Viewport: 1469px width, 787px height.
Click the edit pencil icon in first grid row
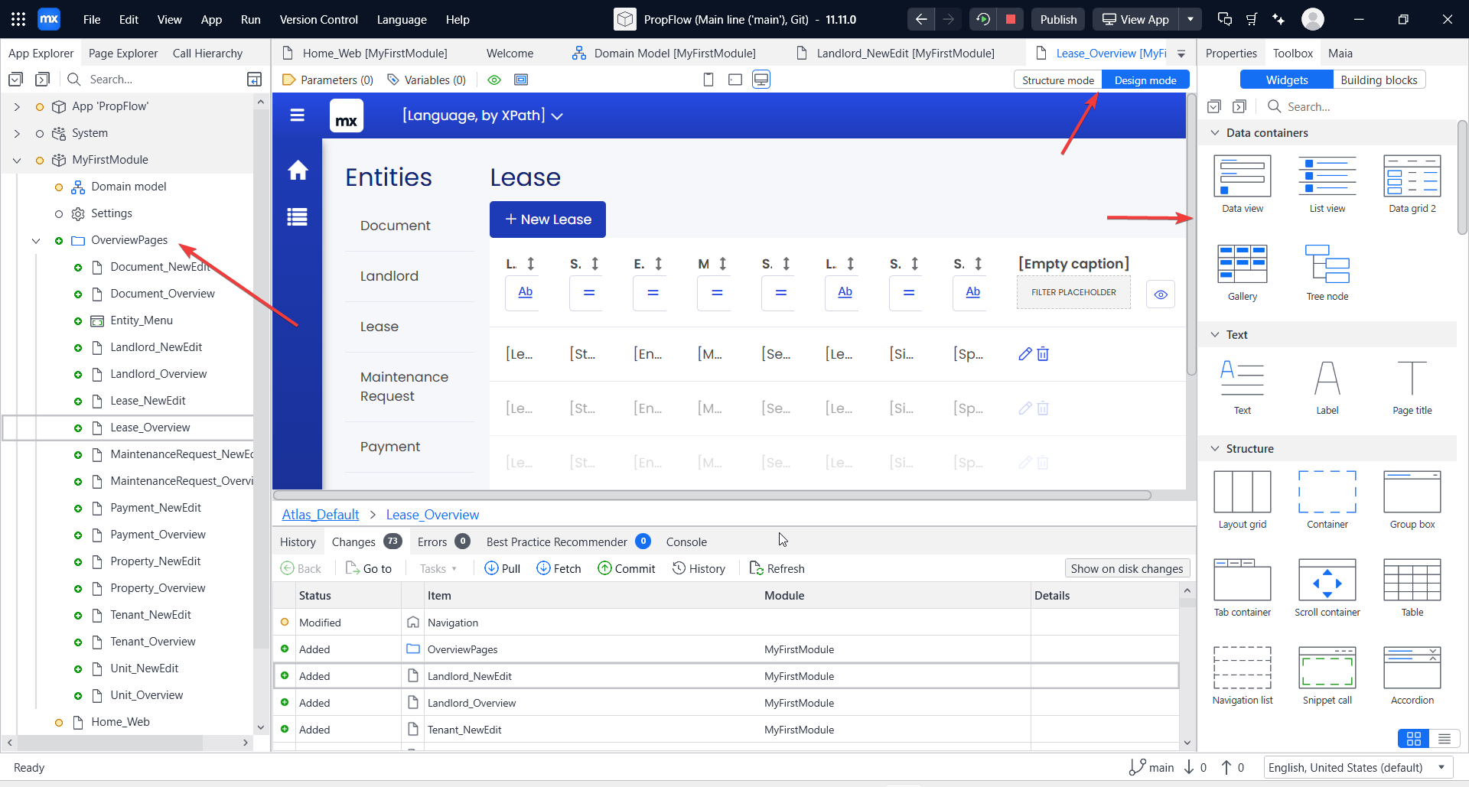point(1025,354)
